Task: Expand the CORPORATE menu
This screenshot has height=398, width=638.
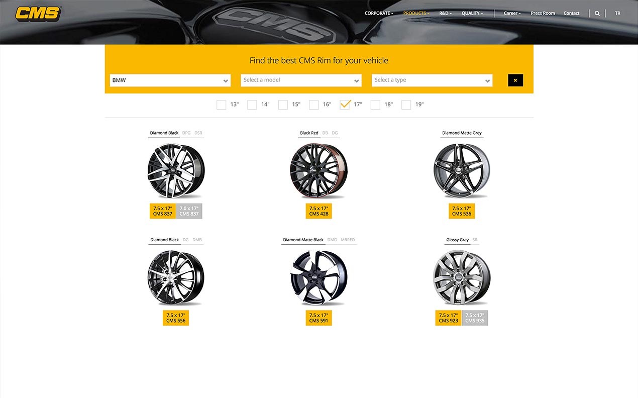Action: (x=379, y=14)
